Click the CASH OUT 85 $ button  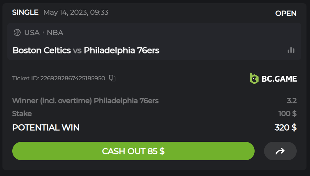133,151
